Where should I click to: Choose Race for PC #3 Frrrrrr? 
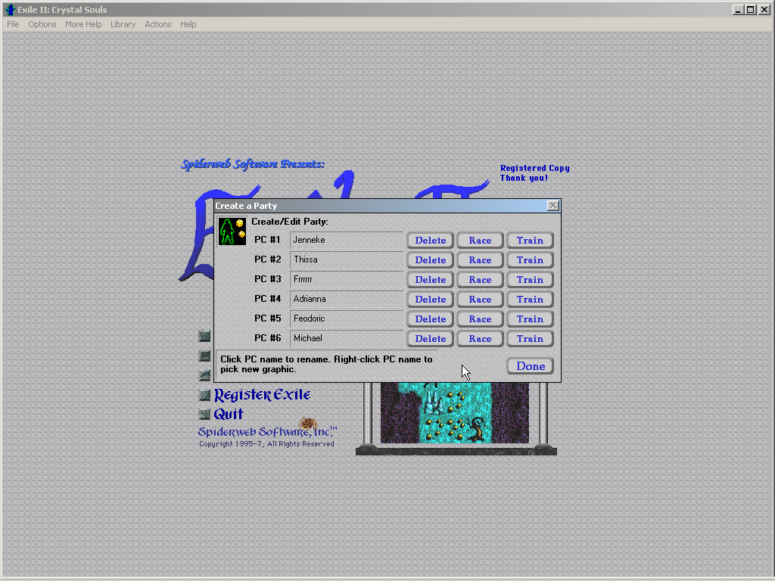point(480,280)
